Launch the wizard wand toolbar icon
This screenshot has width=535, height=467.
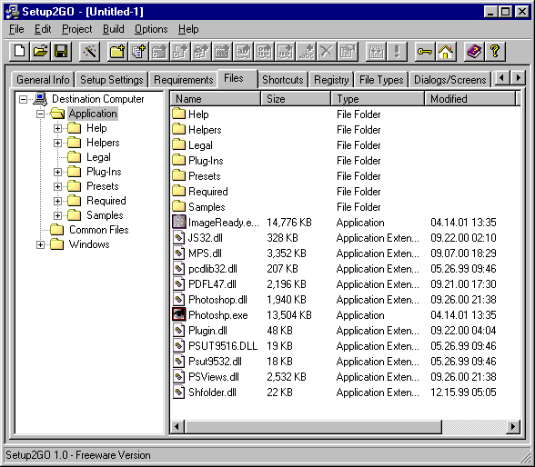click(x=89, y=52)
